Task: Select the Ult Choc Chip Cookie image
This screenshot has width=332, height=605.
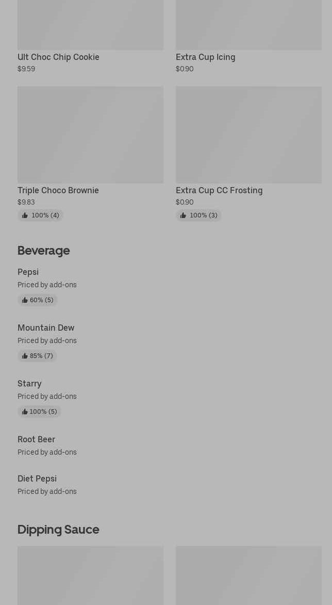Action: pyautogui.click(x=90, y=25)
